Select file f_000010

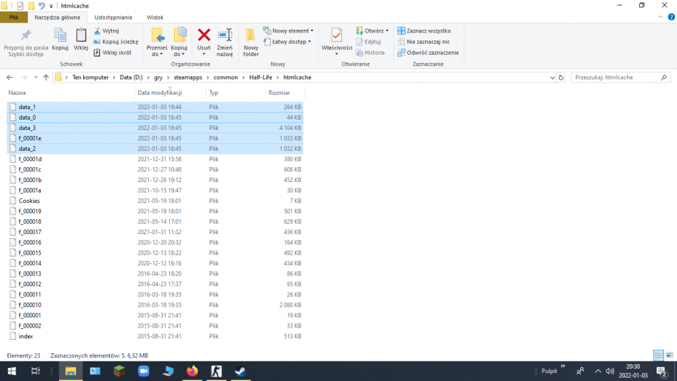[x=155, y=305]
